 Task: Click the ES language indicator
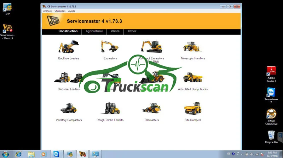point(229,154)
